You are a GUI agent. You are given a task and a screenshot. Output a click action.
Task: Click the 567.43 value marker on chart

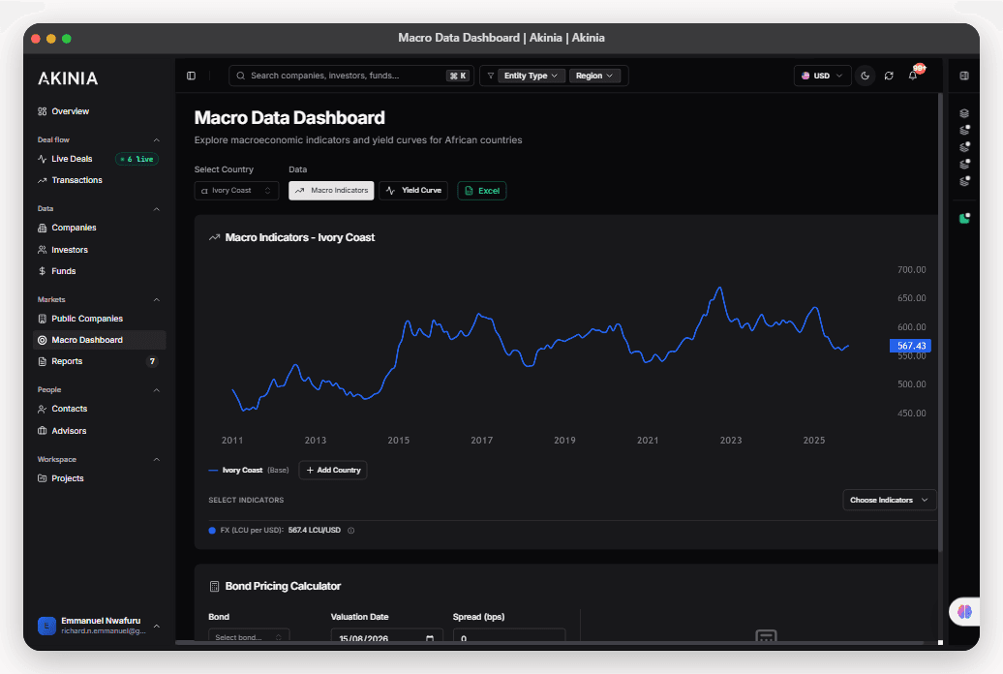point(910,346)
